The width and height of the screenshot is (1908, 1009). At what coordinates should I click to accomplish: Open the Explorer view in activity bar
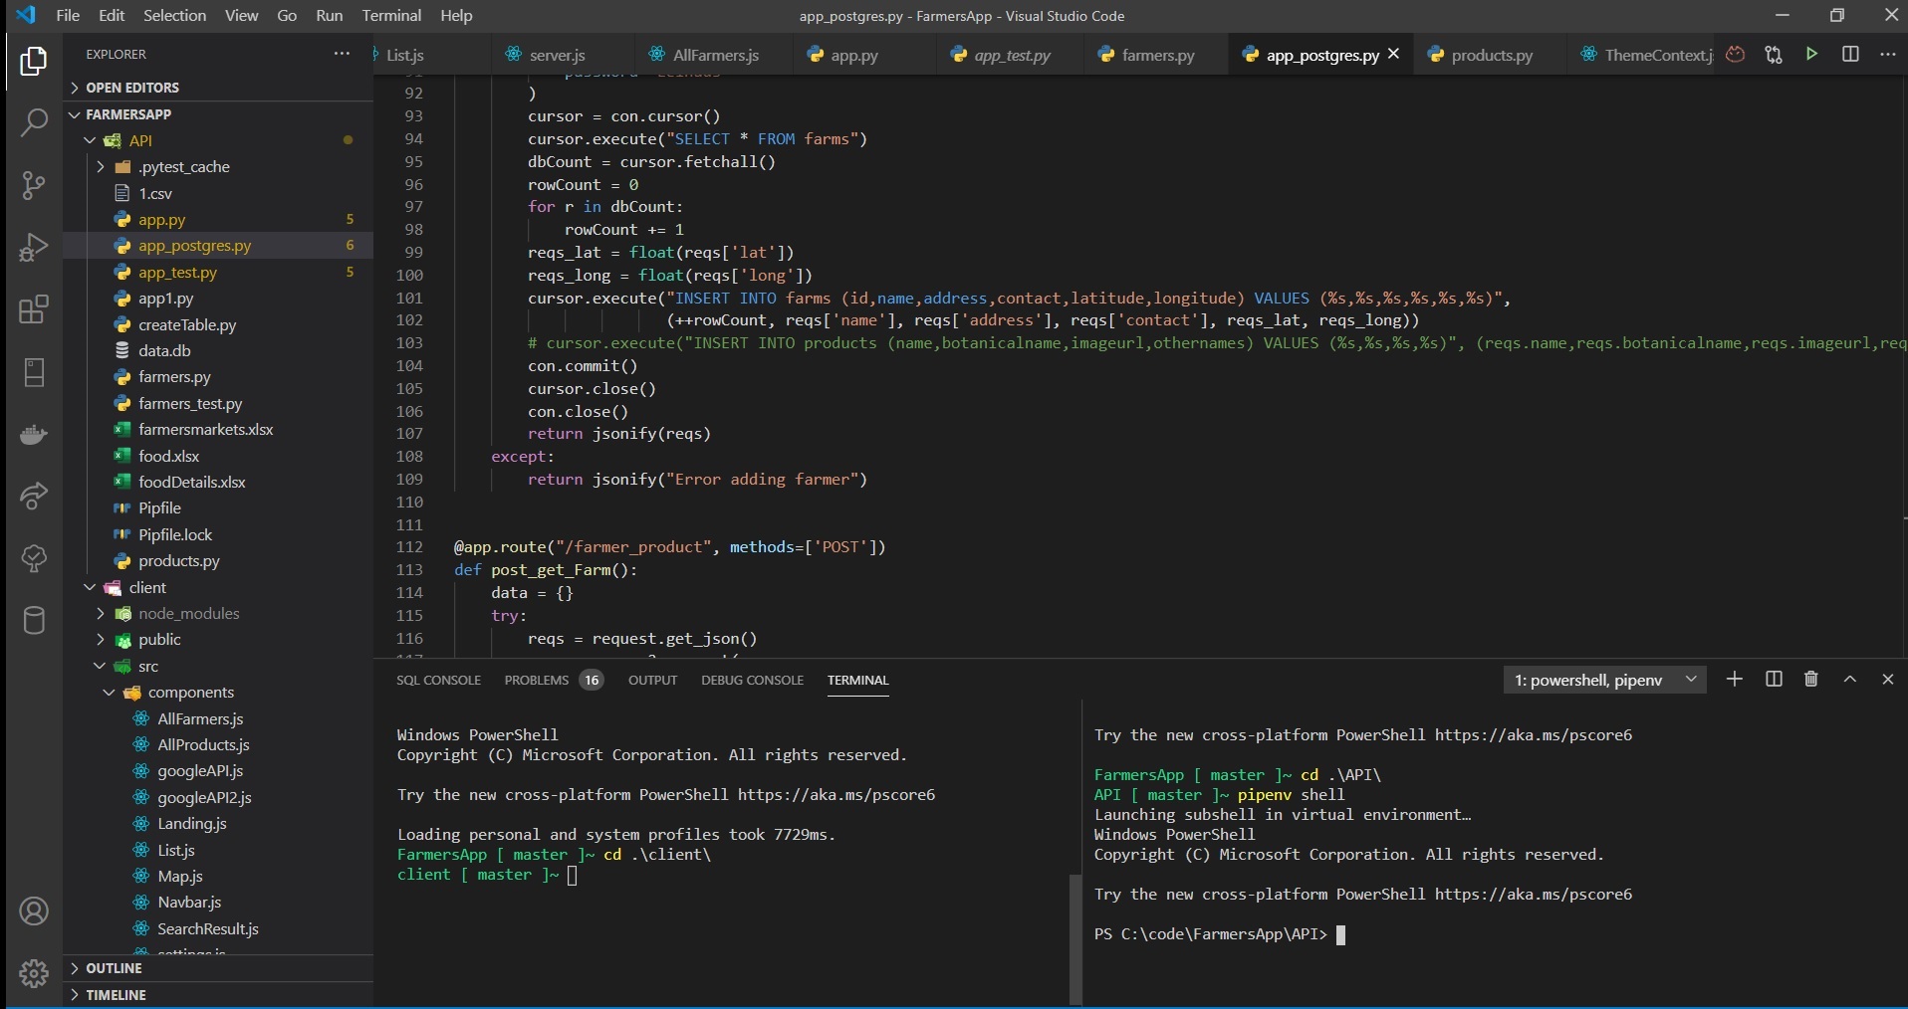tap(34, 62)
